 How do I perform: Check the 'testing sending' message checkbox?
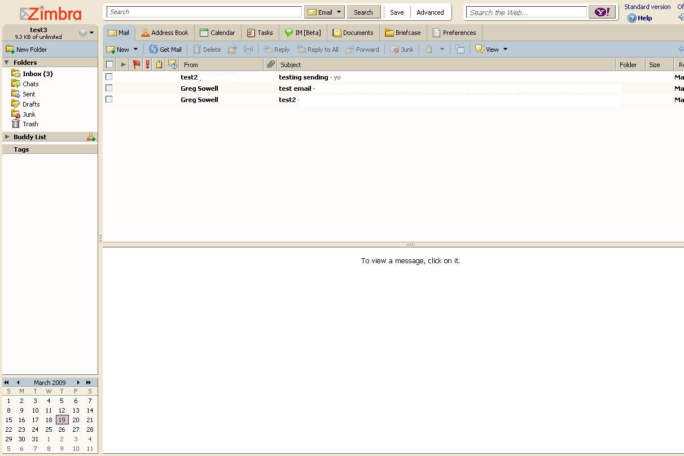coord(109,77)
